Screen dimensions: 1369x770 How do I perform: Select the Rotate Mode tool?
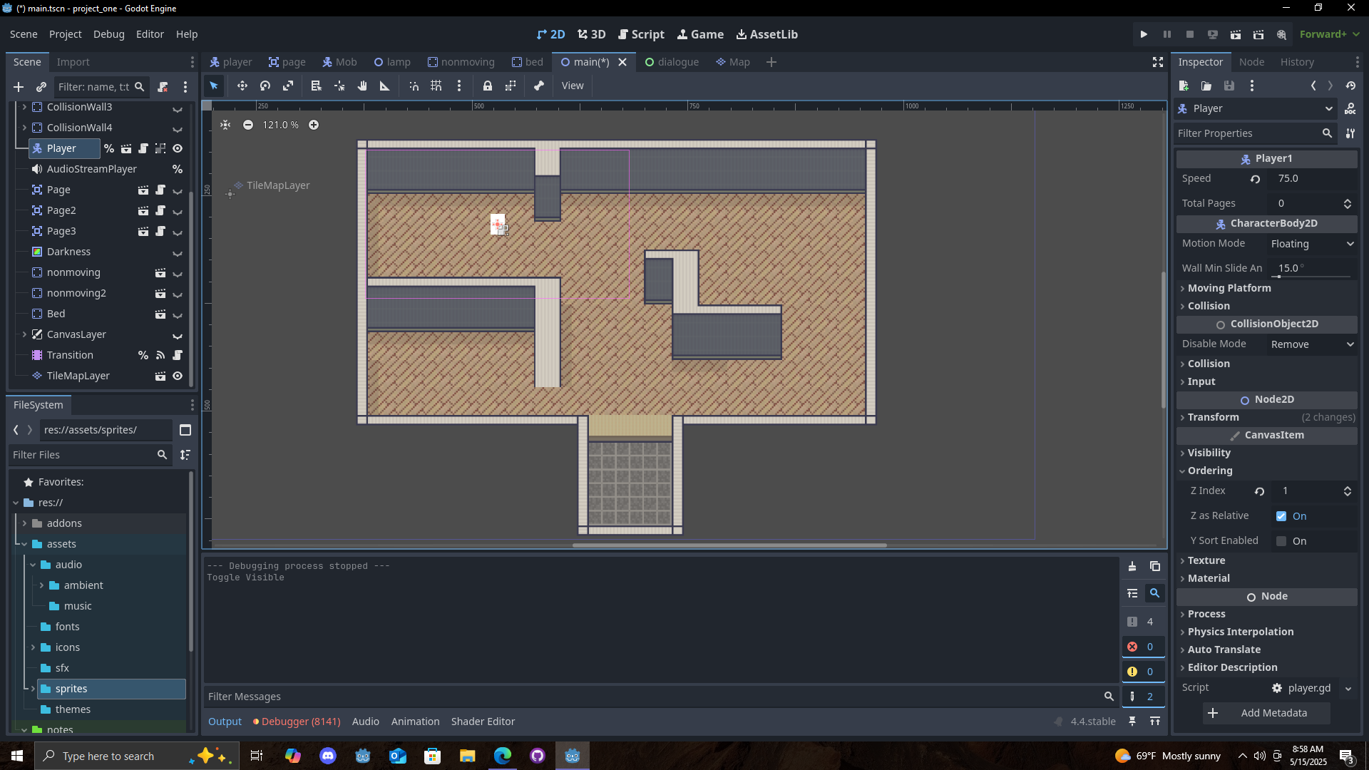coord(265,86)
